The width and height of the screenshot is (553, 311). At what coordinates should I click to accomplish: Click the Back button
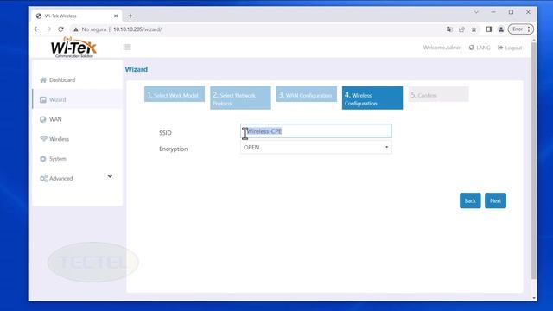(x=470, y=200)
